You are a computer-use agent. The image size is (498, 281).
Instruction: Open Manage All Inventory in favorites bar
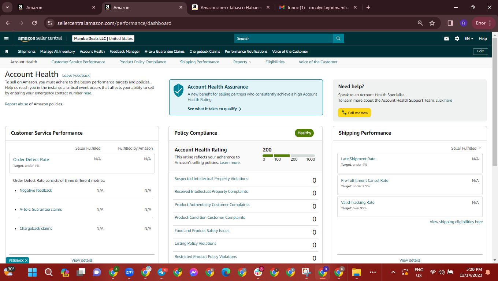pos(57,52)
